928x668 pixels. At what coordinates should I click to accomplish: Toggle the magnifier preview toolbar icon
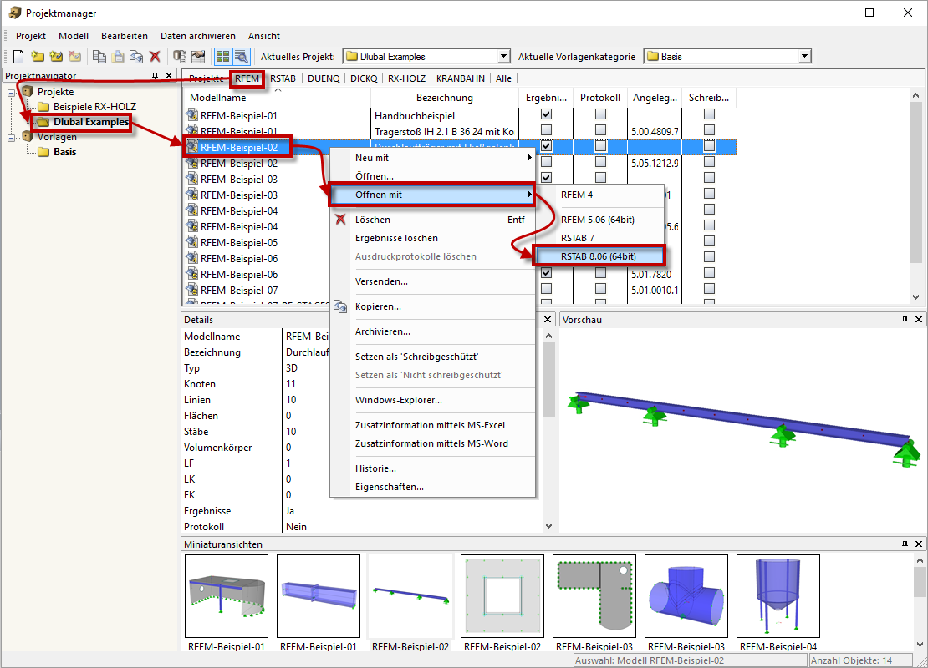tap(241, 57)
